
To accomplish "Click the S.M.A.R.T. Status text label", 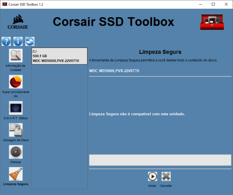I will pos(16,118).
